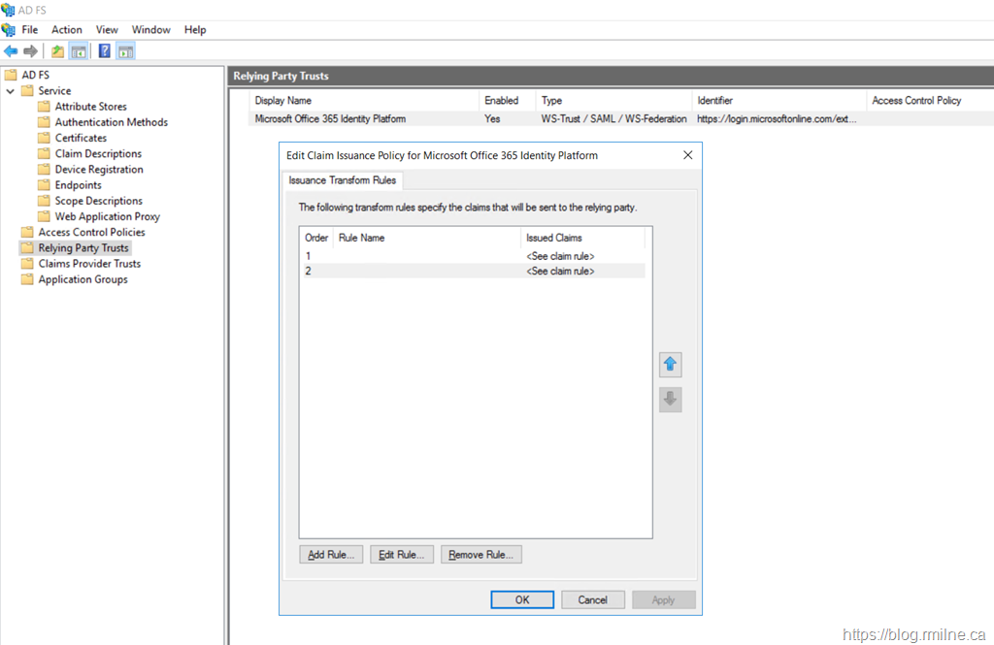Open the Claims Provider Trusts folder
Screen dimensions: 994x645
coord(89,264)
